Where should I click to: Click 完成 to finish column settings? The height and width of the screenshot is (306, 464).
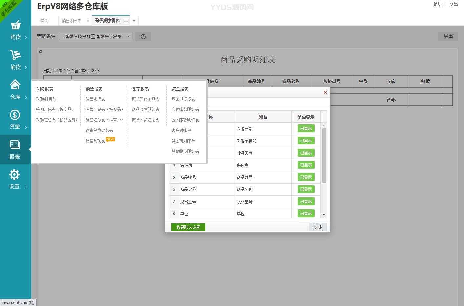tap(318, 227)
